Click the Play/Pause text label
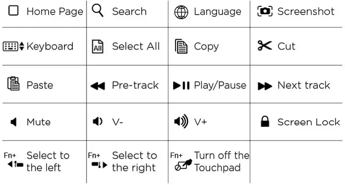Image resolution: width=345 pixels, height=185 pixels. (220, 85)
